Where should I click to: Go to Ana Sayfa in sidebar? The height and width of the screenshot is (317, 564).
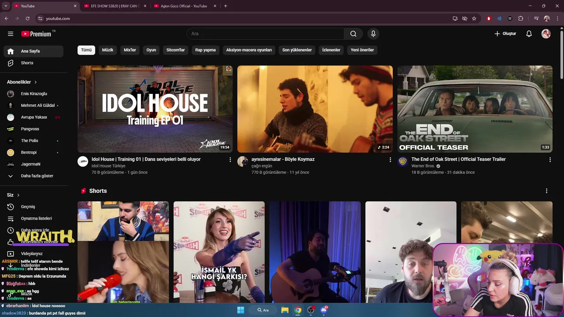pos(33,51)
